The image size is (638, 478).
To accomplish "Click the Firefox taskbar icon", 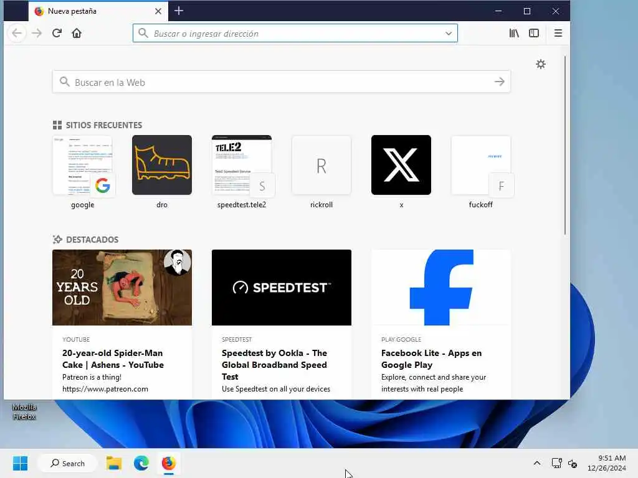I will (x=168, y=463).
